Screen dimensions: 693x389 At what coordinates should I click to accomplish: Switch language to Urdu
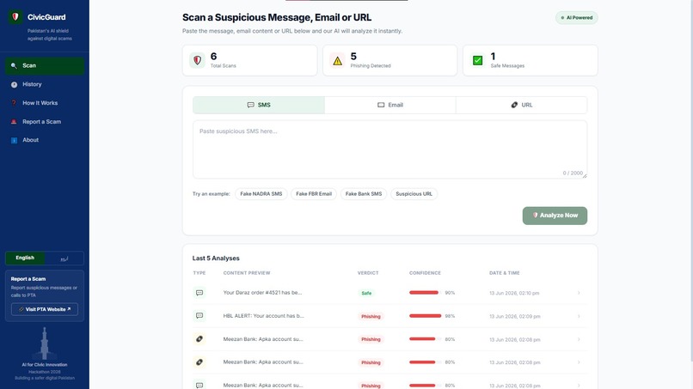(64, 258)
